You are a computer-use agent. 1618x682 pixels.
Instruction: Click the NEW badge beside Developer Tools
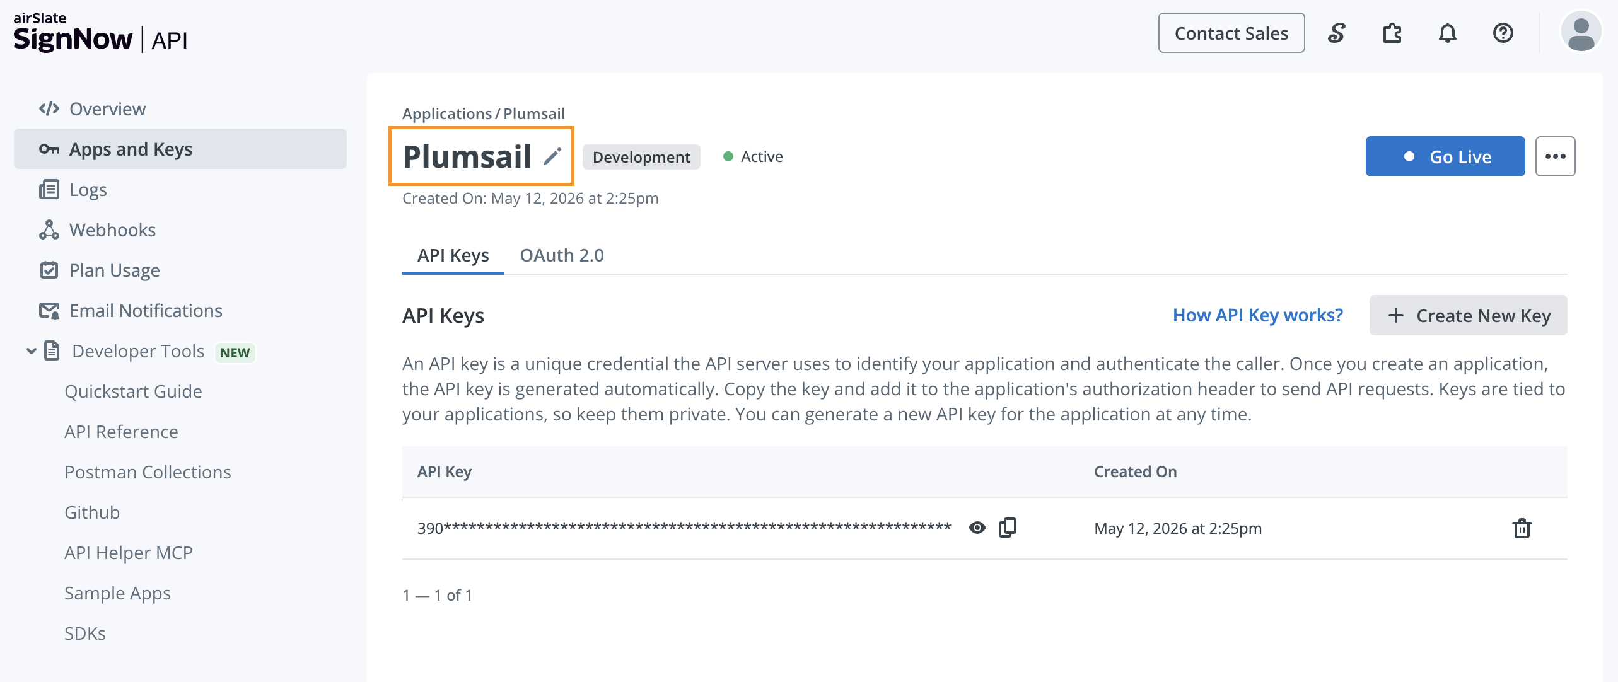click(x=235, y=352)
